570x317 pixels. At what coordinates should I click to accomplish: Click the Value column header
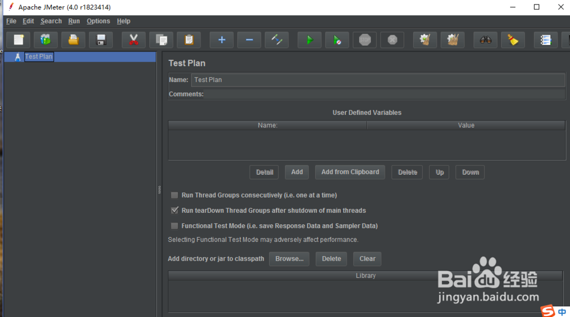(466, 125)
